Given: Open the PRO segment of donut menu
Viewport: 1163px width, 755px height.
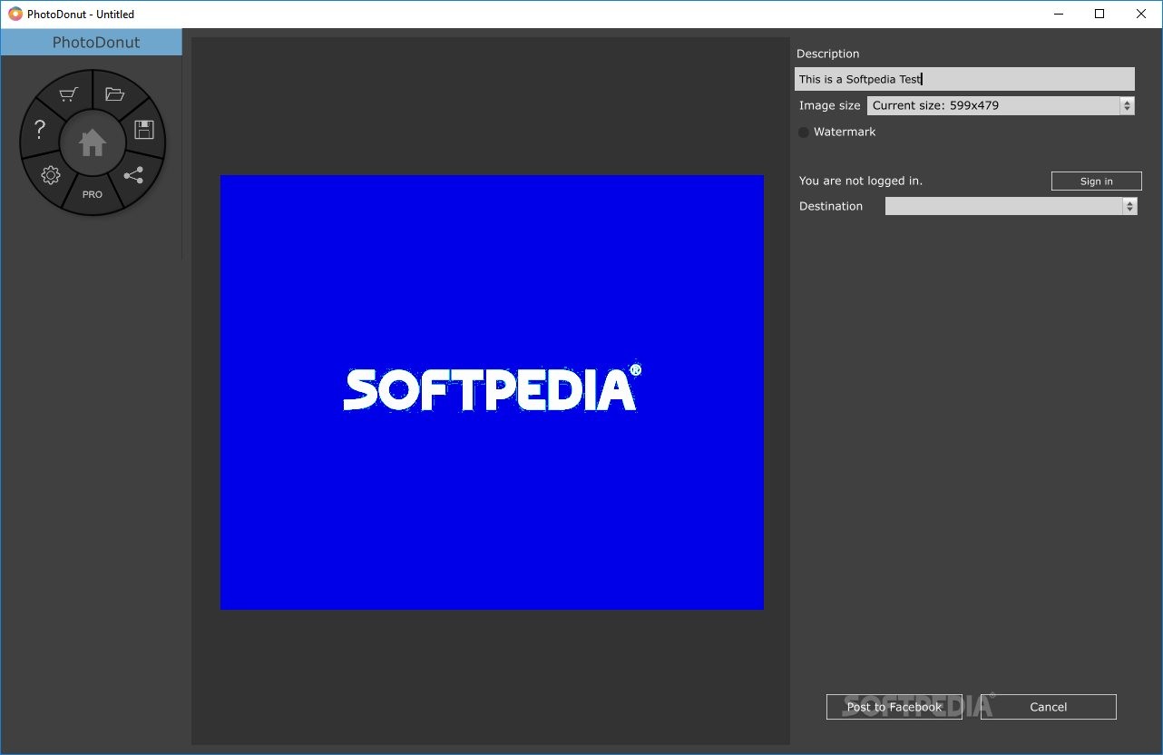Looking at the screenshot, I should 93,194.
